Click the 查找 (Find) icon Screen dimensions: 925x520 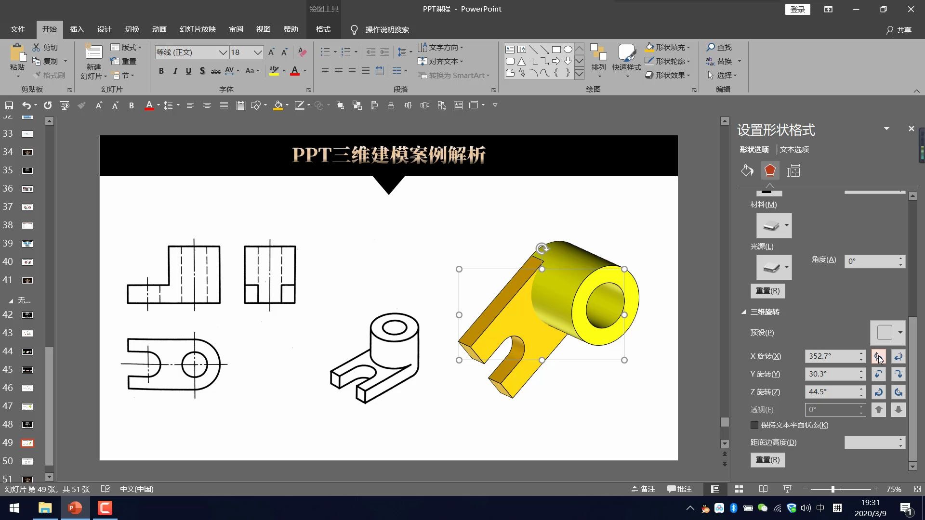(712, 47)
